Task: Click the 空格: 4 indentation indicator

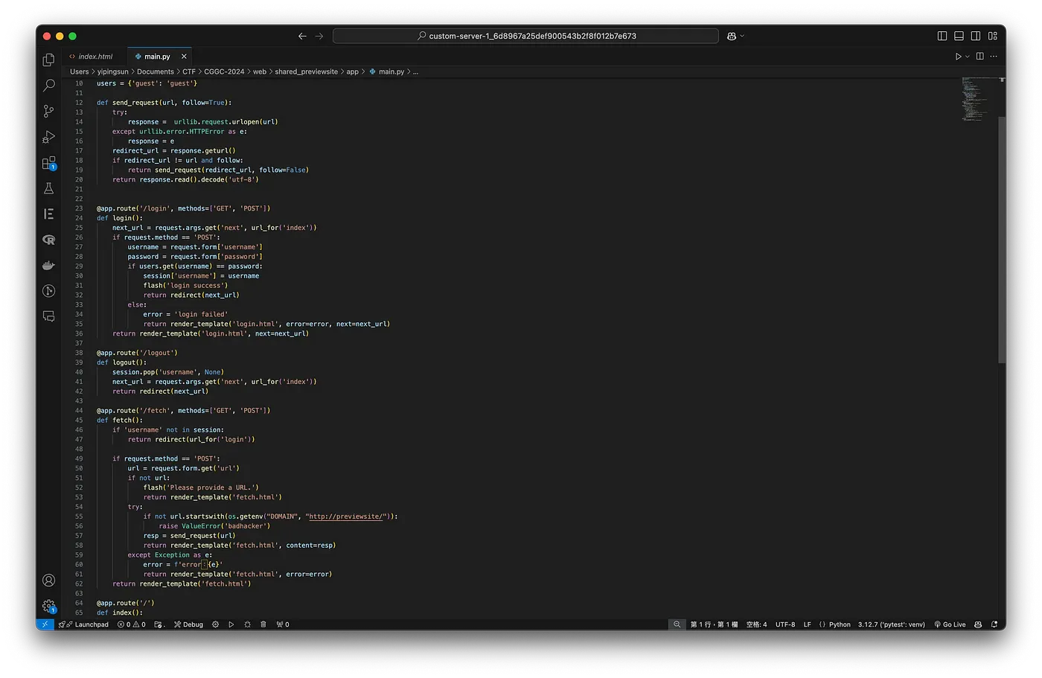Action: [x=756, y=624]
